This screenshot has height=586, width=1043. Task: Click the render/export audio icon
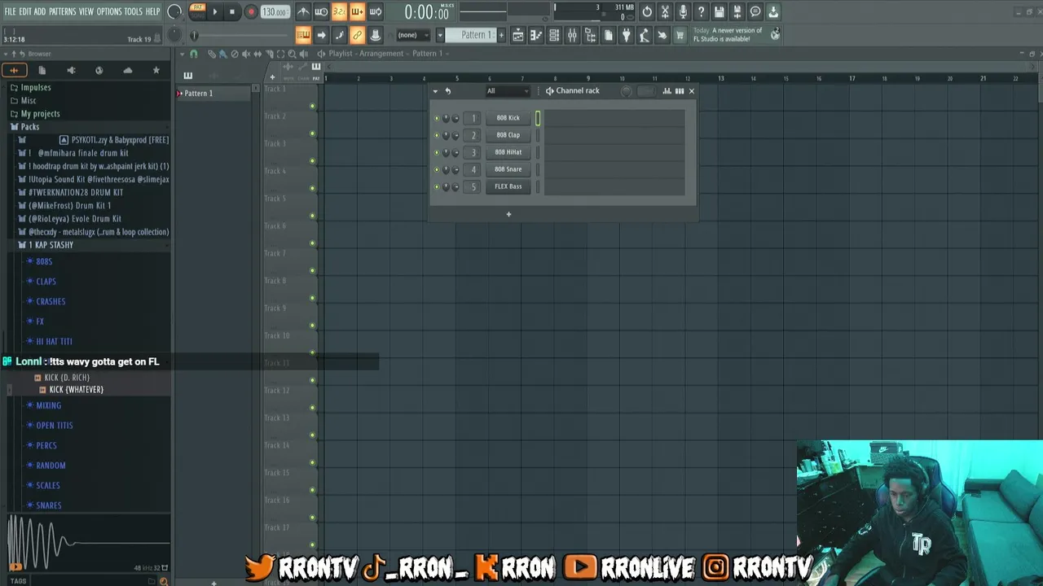click(737, 12)
